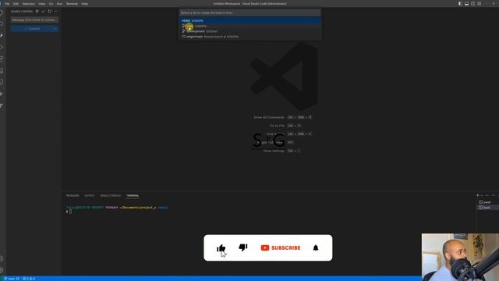Switch to the Debug Console tab
Viewport: 499px width, 281px height.
(111, 196)
